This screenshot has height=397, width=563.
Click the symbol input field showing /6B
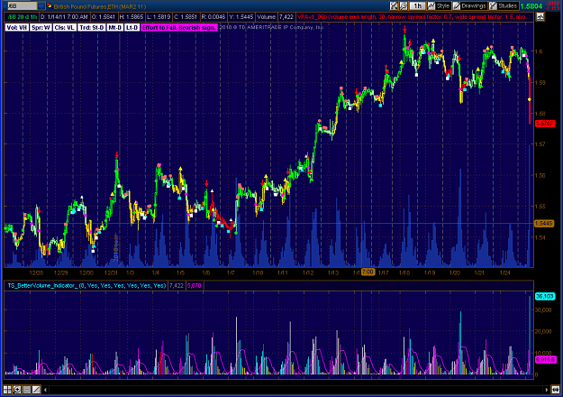(x=22, y=6)
